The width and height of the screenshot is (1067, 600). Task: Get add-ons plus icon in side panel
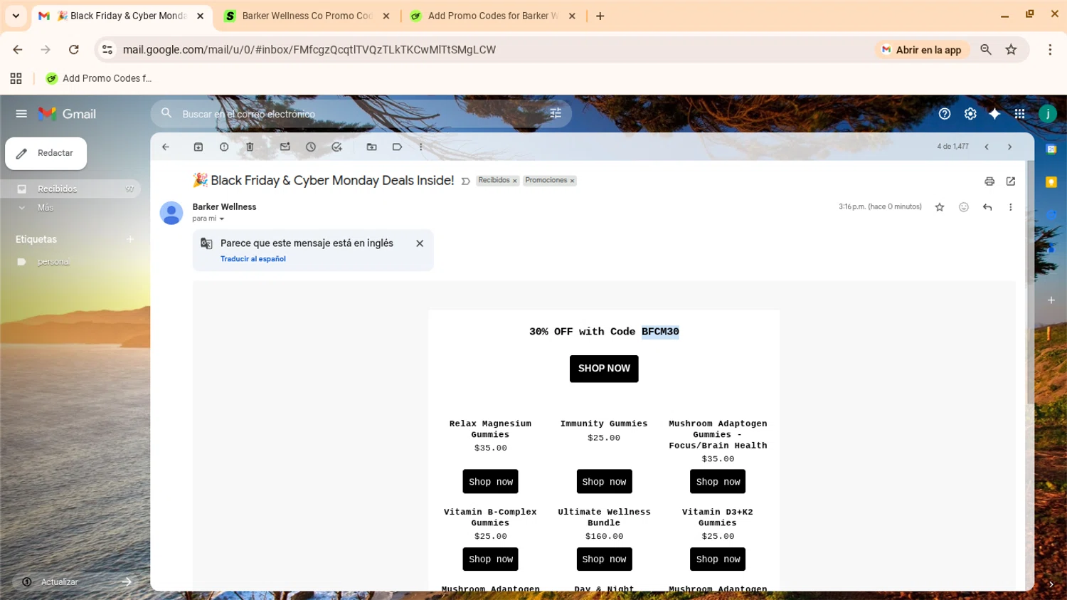point(1051,300)
